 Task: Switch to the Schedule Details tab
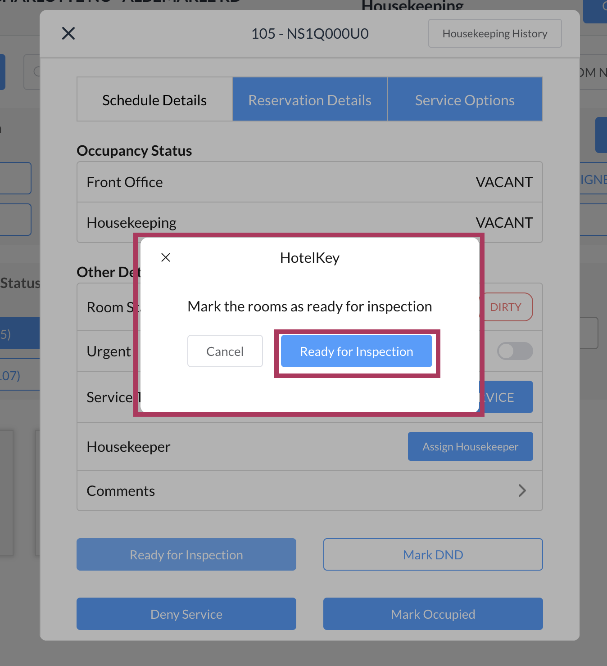click(x=154, y=99)
